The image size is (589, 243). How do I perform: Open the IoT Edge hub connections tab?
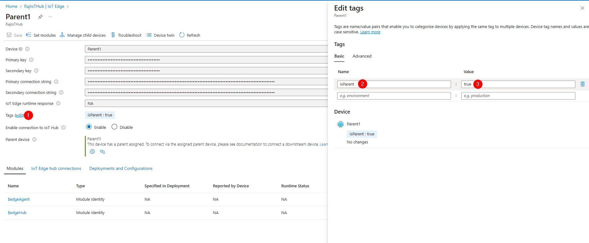[x=56, y=168]
